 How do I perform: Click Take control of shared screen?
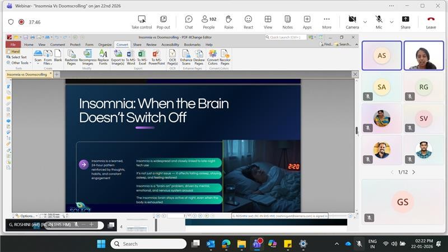click(142, 21)
